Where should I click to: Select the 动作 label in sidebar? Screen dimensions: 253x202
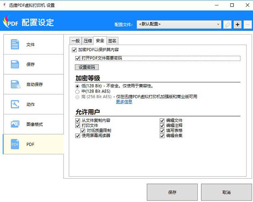[30, 104]
